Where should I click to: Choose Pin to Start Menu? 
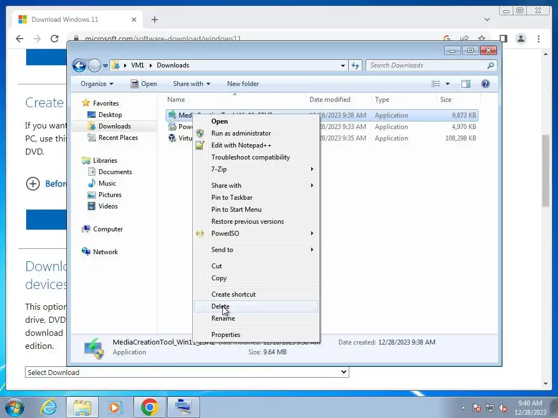(x=256, y=210)
